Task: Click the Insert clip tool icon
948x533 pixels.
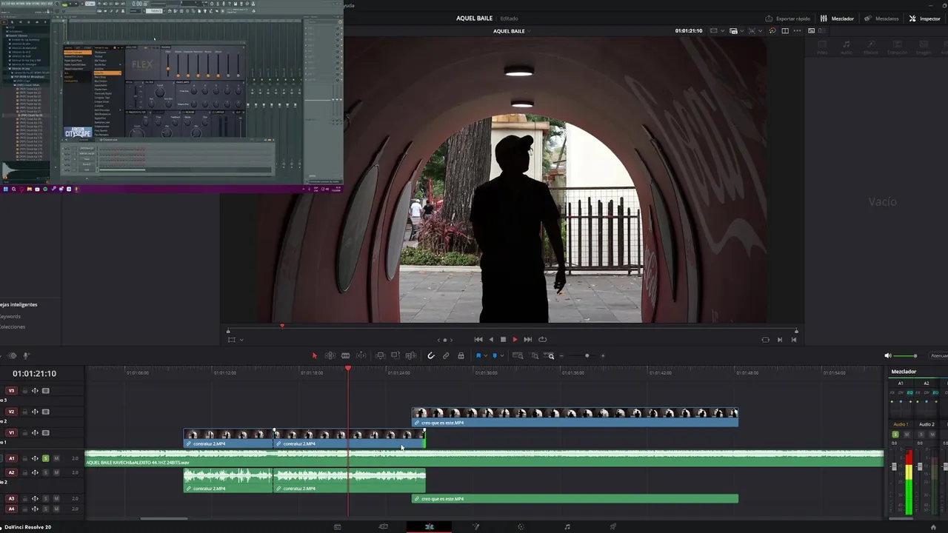Action: point(380,355)
